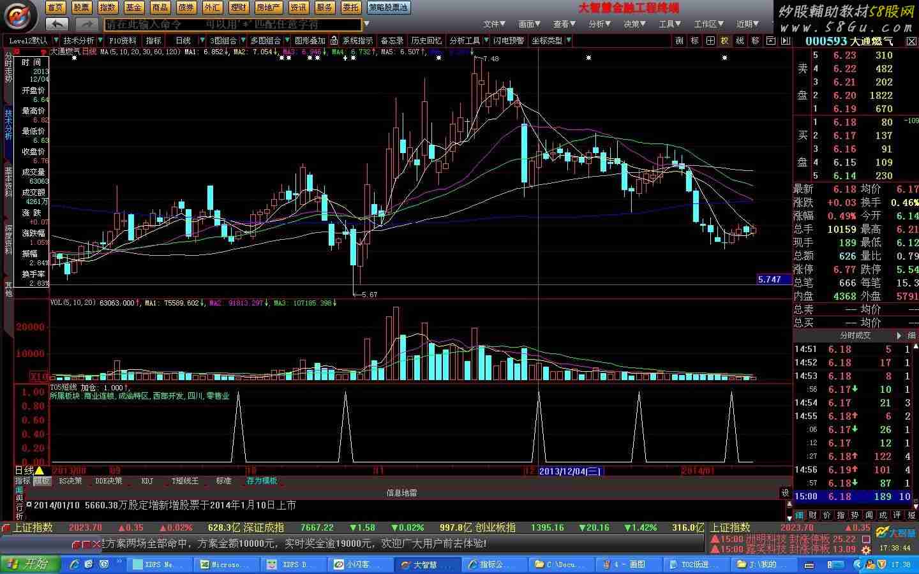Click the F10资料 toolbar button
919x574 pixels.
tap(123, 40)
